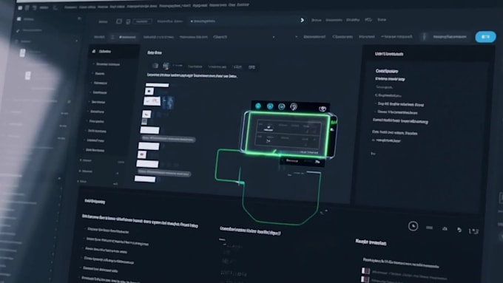Click the upper gray pill bar in center list
The image size is (503, 283).
click(x=169, y=139)
